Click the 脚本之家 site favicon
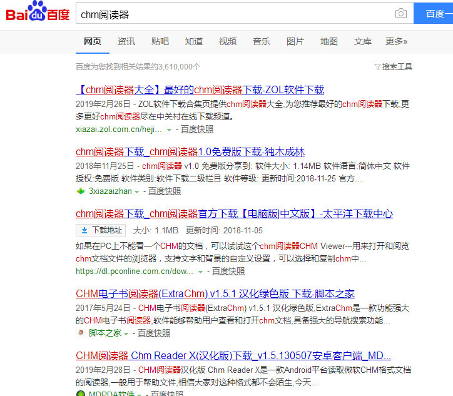This screenshot has height=396, width=453. coord(81,333)
